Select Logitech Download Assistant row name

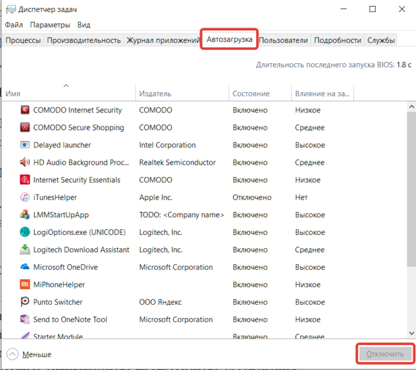81,250
